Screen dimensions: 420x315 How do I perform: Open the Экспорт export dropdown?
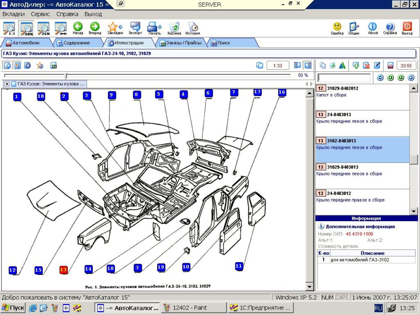(135, 28)
